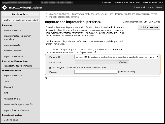The image size is (165, 124).
Task: Click Applicazione variazioni impostazioni button
Action: click(21, 20)
